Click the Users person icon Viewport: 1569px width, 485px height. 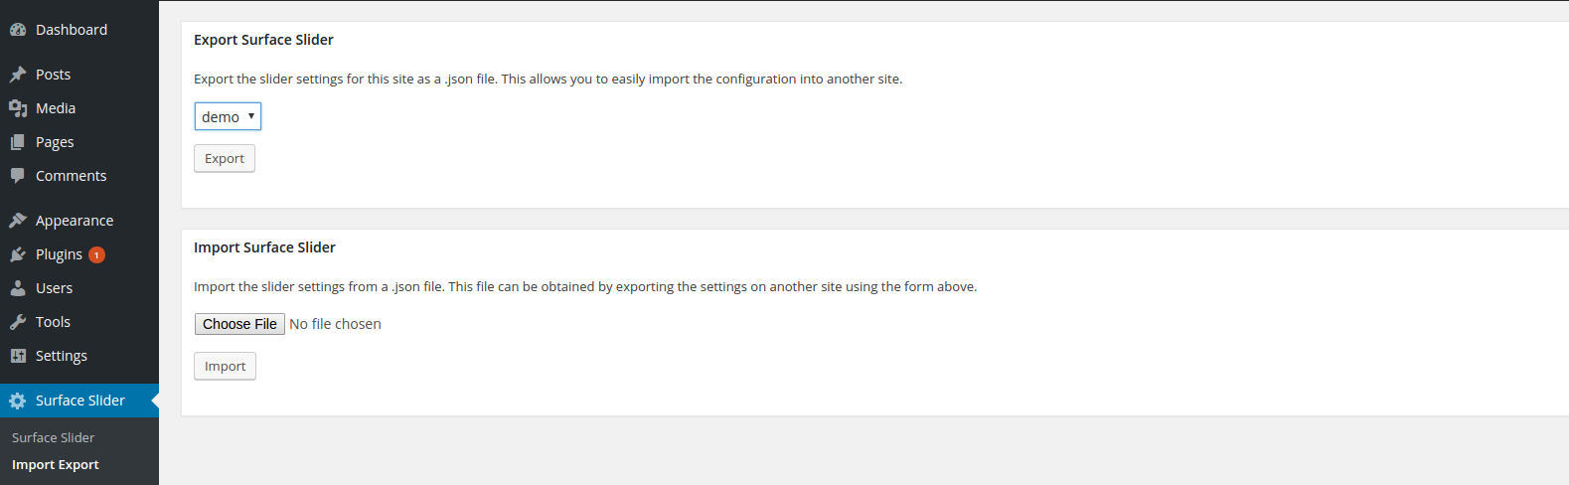[x=18, y=288]
